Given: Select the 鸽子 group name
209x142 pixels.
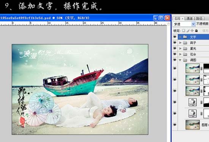Looking at the screenshot, I should (x=193, y=43).
